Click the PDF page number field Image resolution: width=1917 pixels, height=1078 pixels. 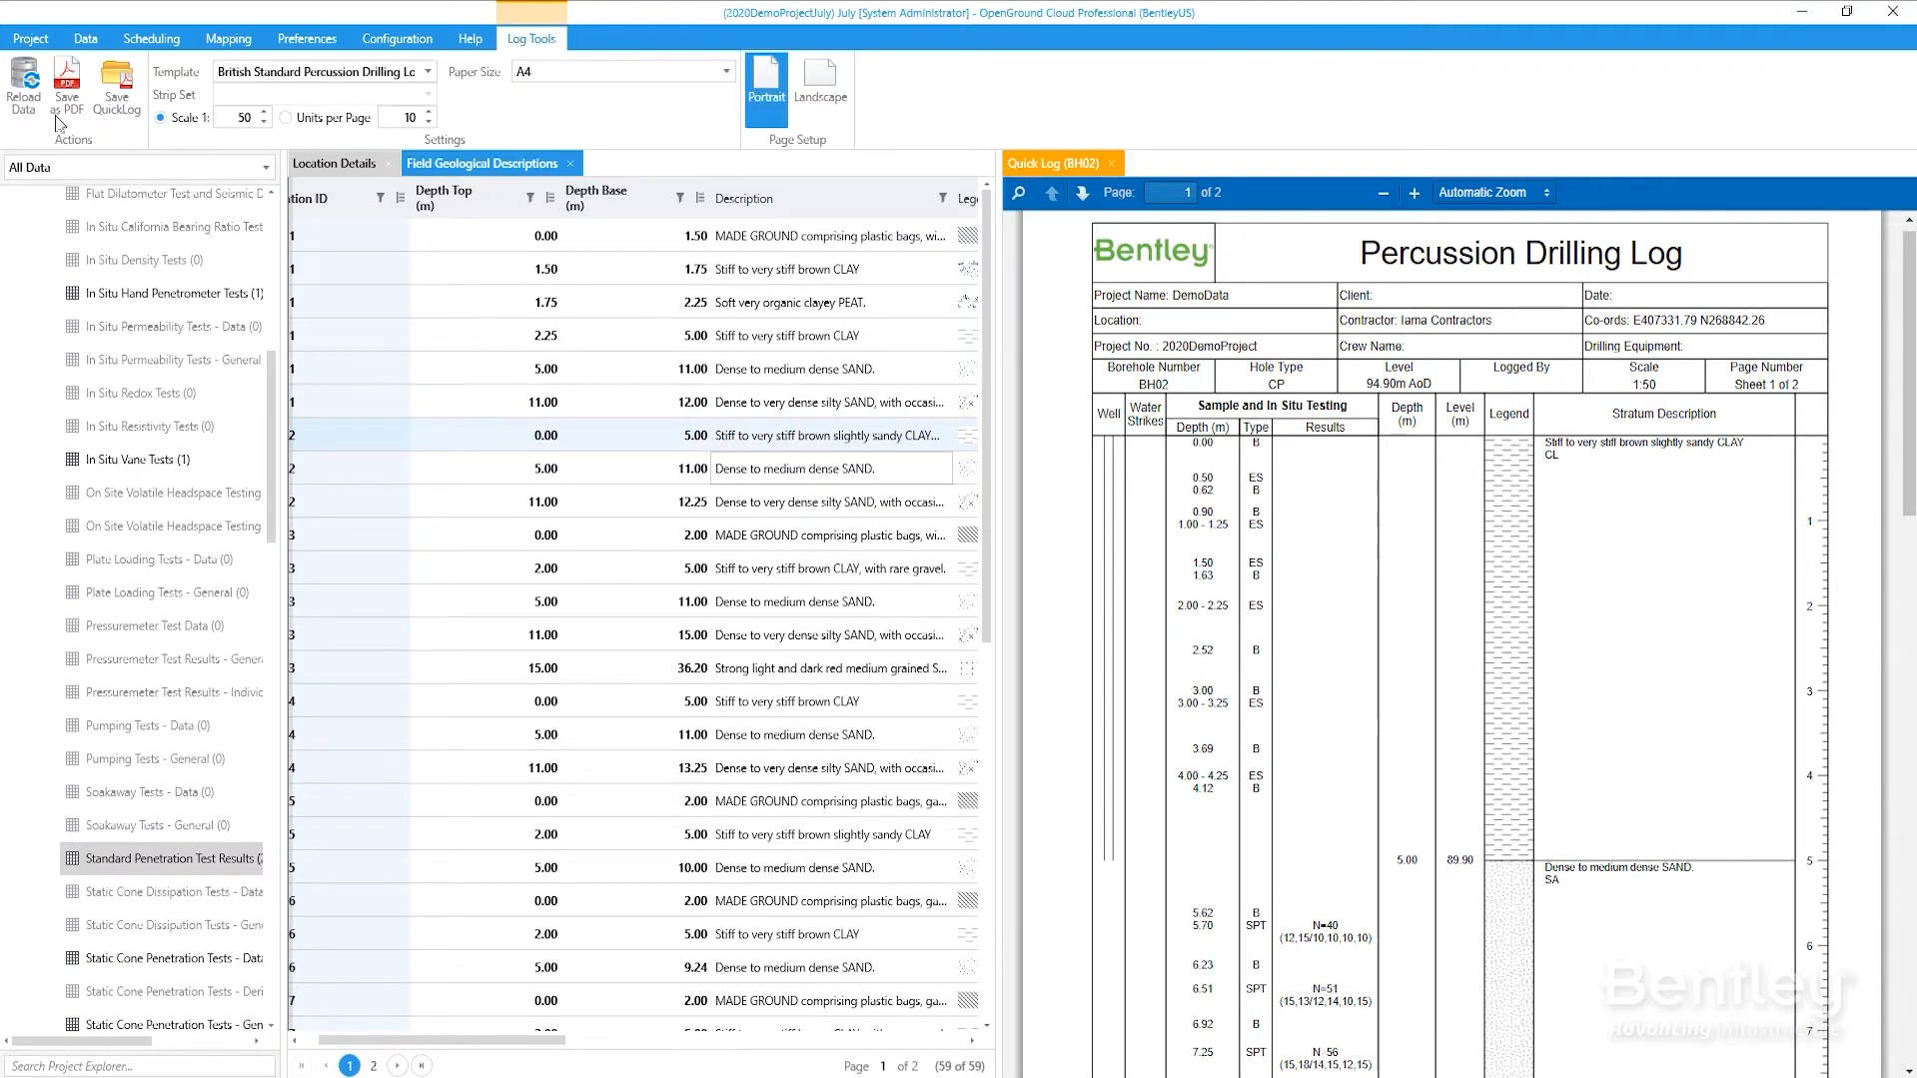tap(1170, 193)
